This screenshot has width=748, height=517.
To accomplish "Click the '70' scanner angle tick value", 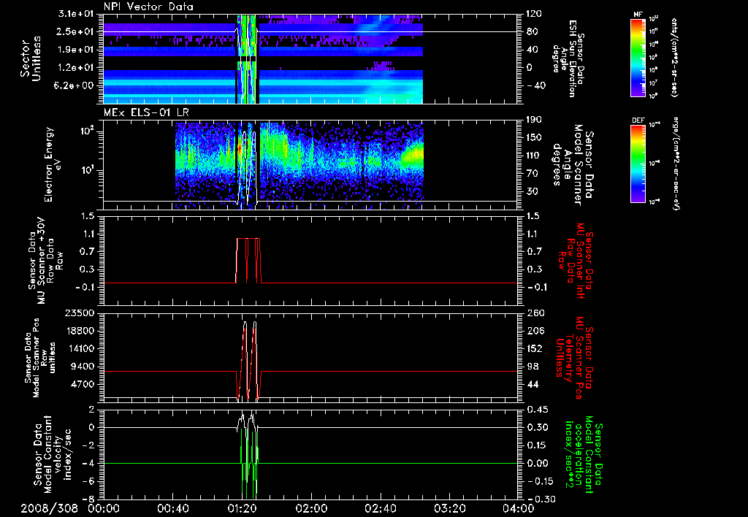I will (533, 174).
